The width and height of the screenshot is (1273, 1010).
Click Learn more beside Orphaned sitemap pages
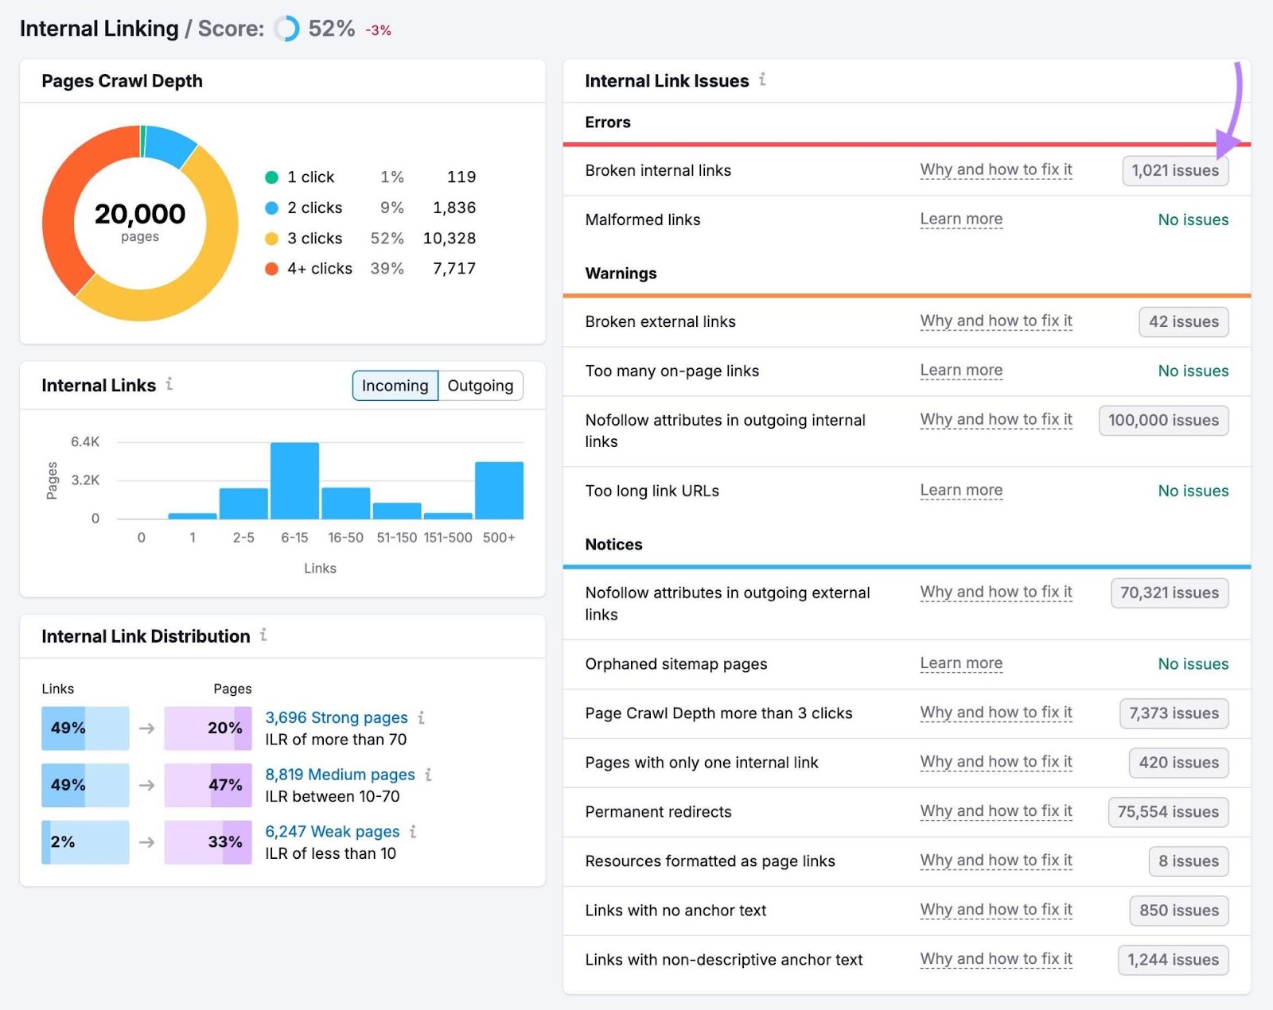pyautogui.click(x=960, y=663)
